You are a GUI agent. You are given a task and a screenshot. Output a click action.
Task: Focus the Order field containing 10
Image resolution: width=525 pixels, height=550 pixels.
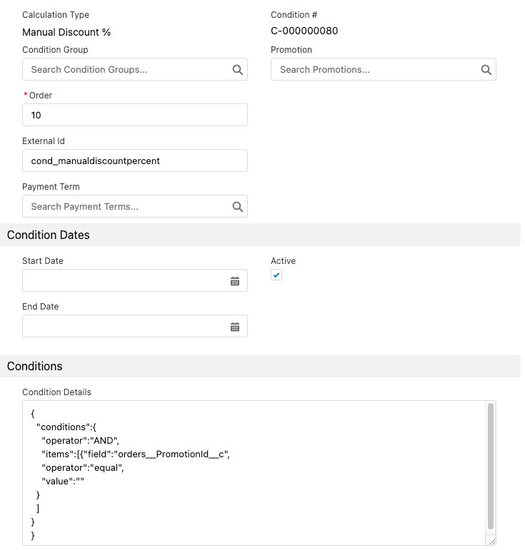(134, 115)
